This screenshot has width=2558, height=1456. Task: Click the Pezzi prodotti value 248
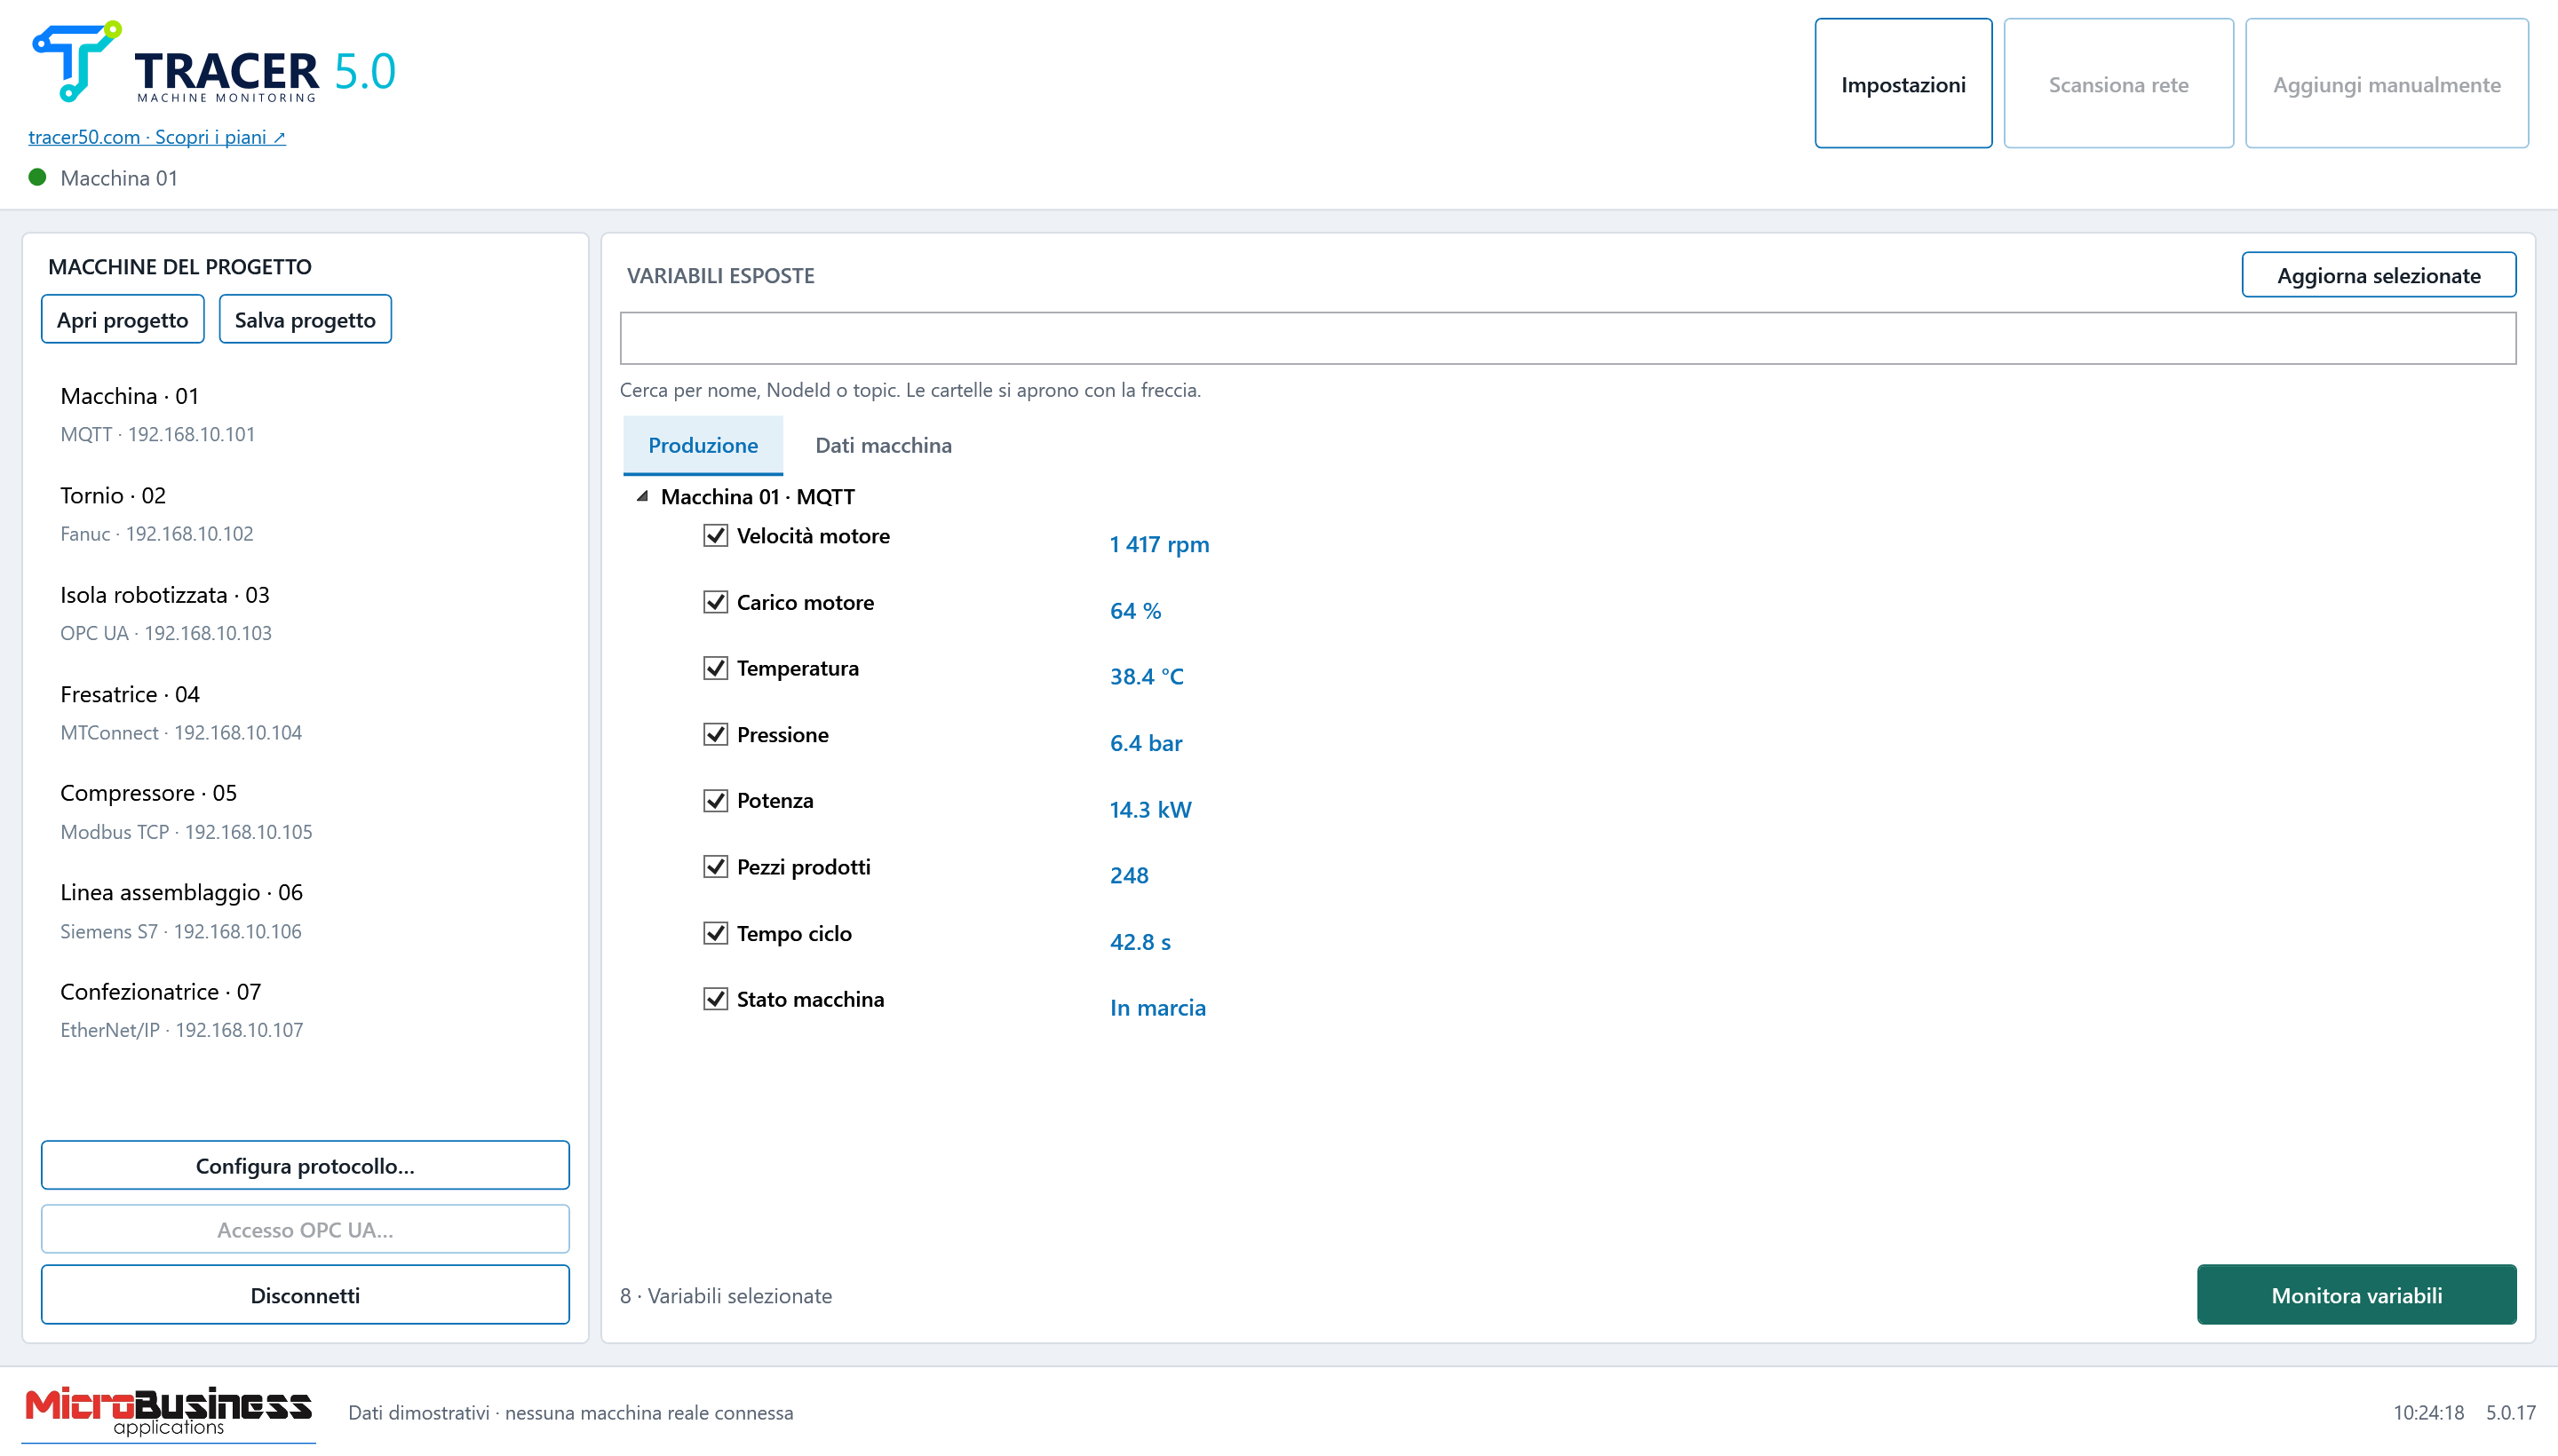coord(1128,876)
